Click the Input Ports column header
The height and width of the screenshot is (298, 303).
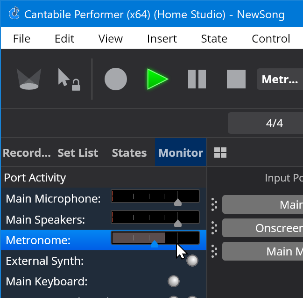point(284,178)
